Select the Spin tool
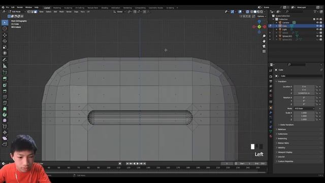Viewport: 325px width, 183px height. (5, 114)
